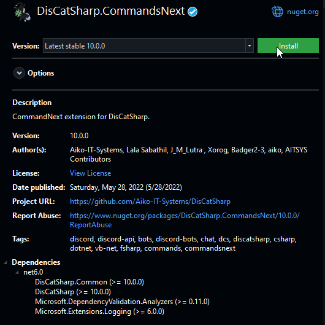Screen dimensions: 325x325
Task: Open the version dropdown arrow
Action: point(250,45)
